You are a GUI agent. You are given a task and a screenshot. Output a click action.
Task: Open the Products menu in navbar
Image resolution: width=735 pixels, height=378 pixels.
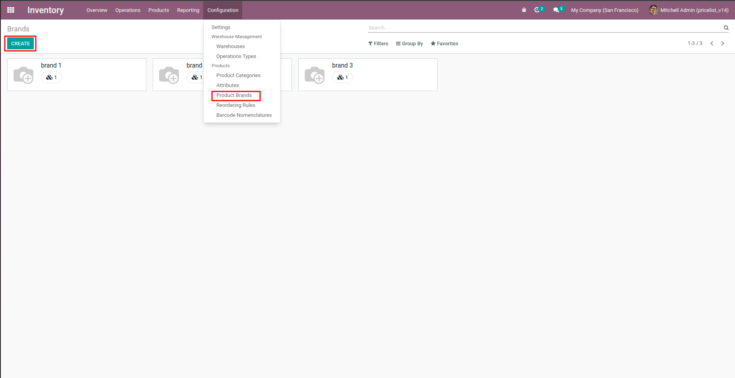[x=159, y=10]
